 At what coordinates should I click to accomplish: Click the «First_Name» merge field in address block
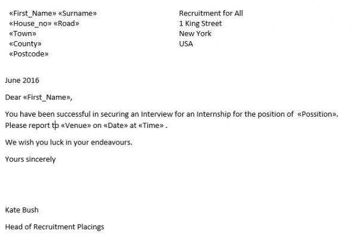[x=33, y=13]
